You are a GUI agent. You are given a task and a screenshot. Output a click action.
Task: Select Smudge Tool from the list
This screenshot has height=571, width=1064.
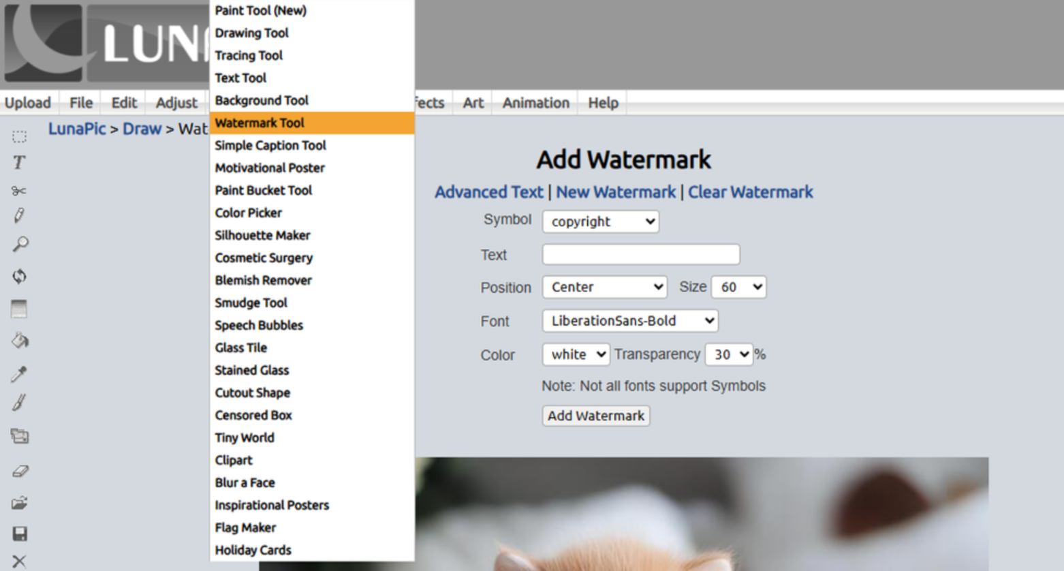click(312, 303)
